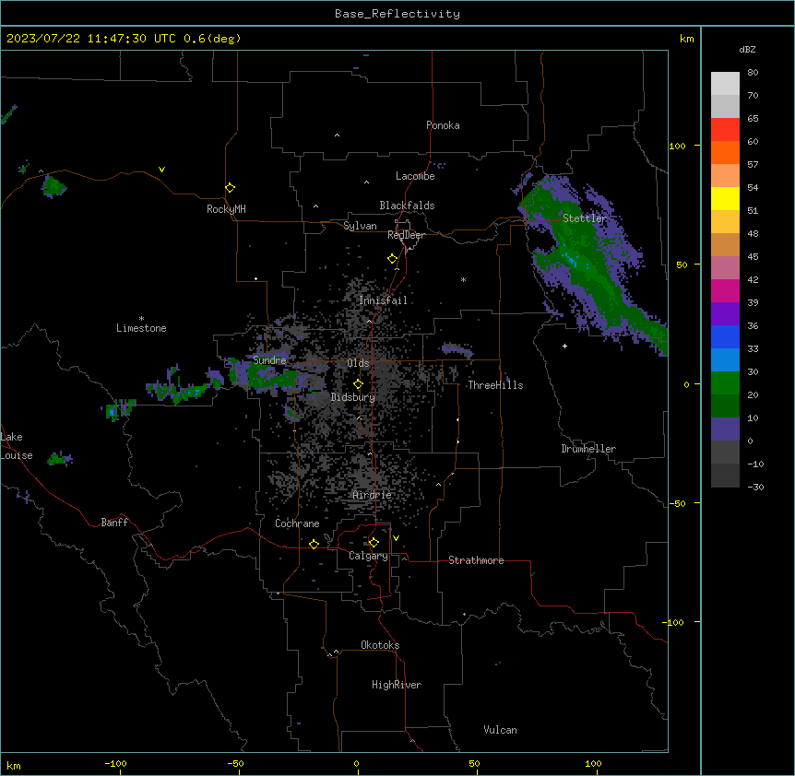Screen dimensions: 795x776
Task: Click the white asterisk east of Innisfail
Action: click(463, 279)
